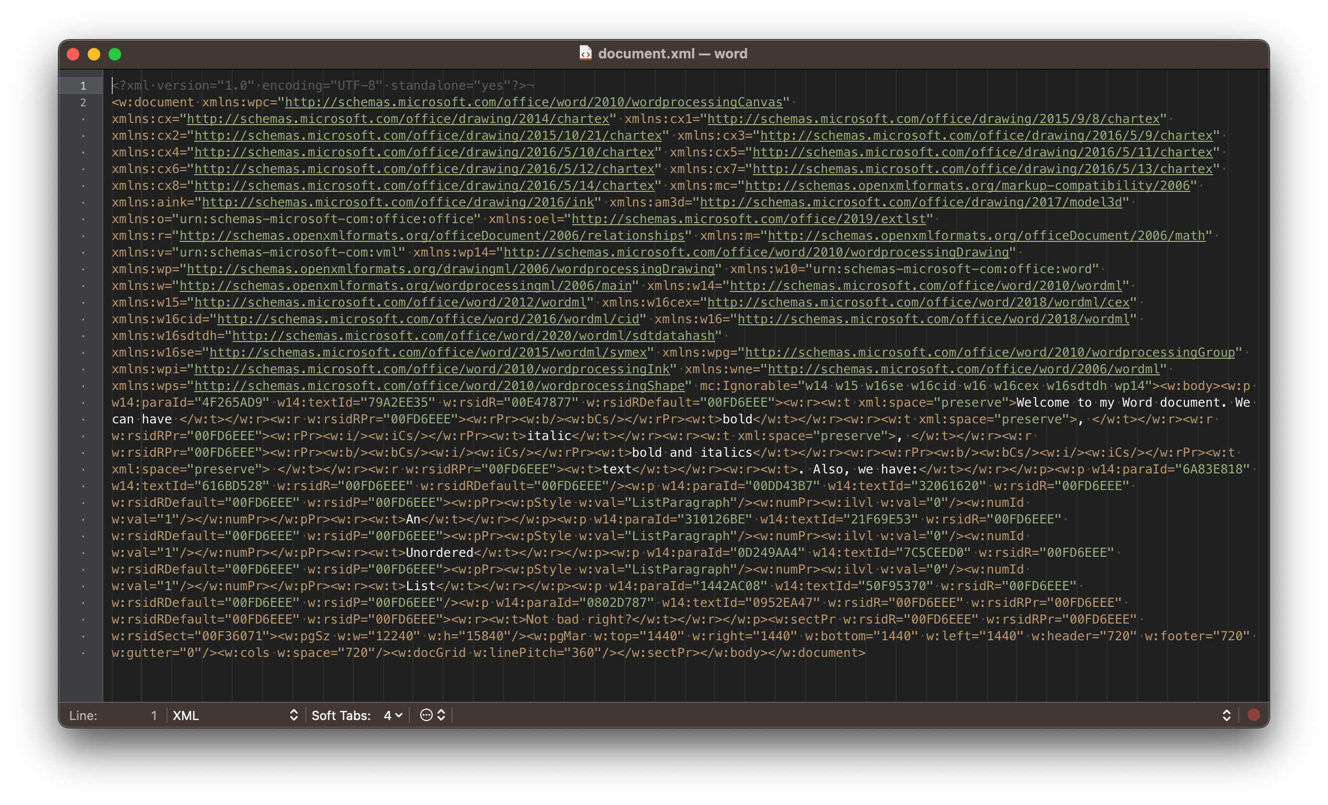Click line number 1 in the gutter
The image size is (1328, 805).
(x=82, y=85)
